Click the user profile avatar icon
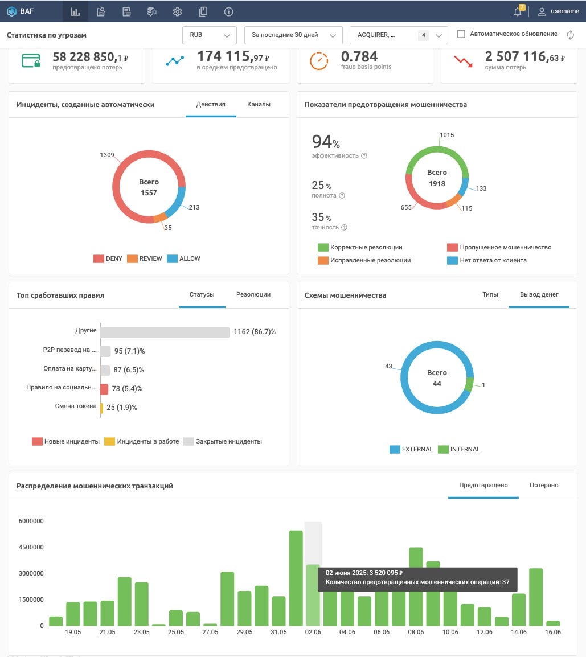Viewport: 586px width, 657px height. point(542,12)
